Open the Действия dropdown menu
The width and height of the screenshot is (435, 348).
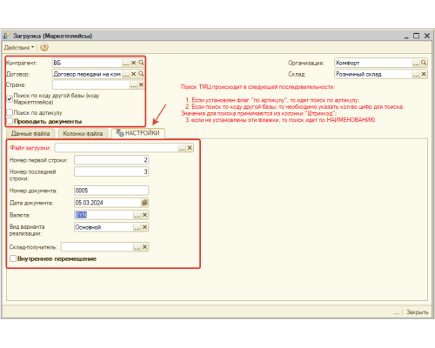19,47
